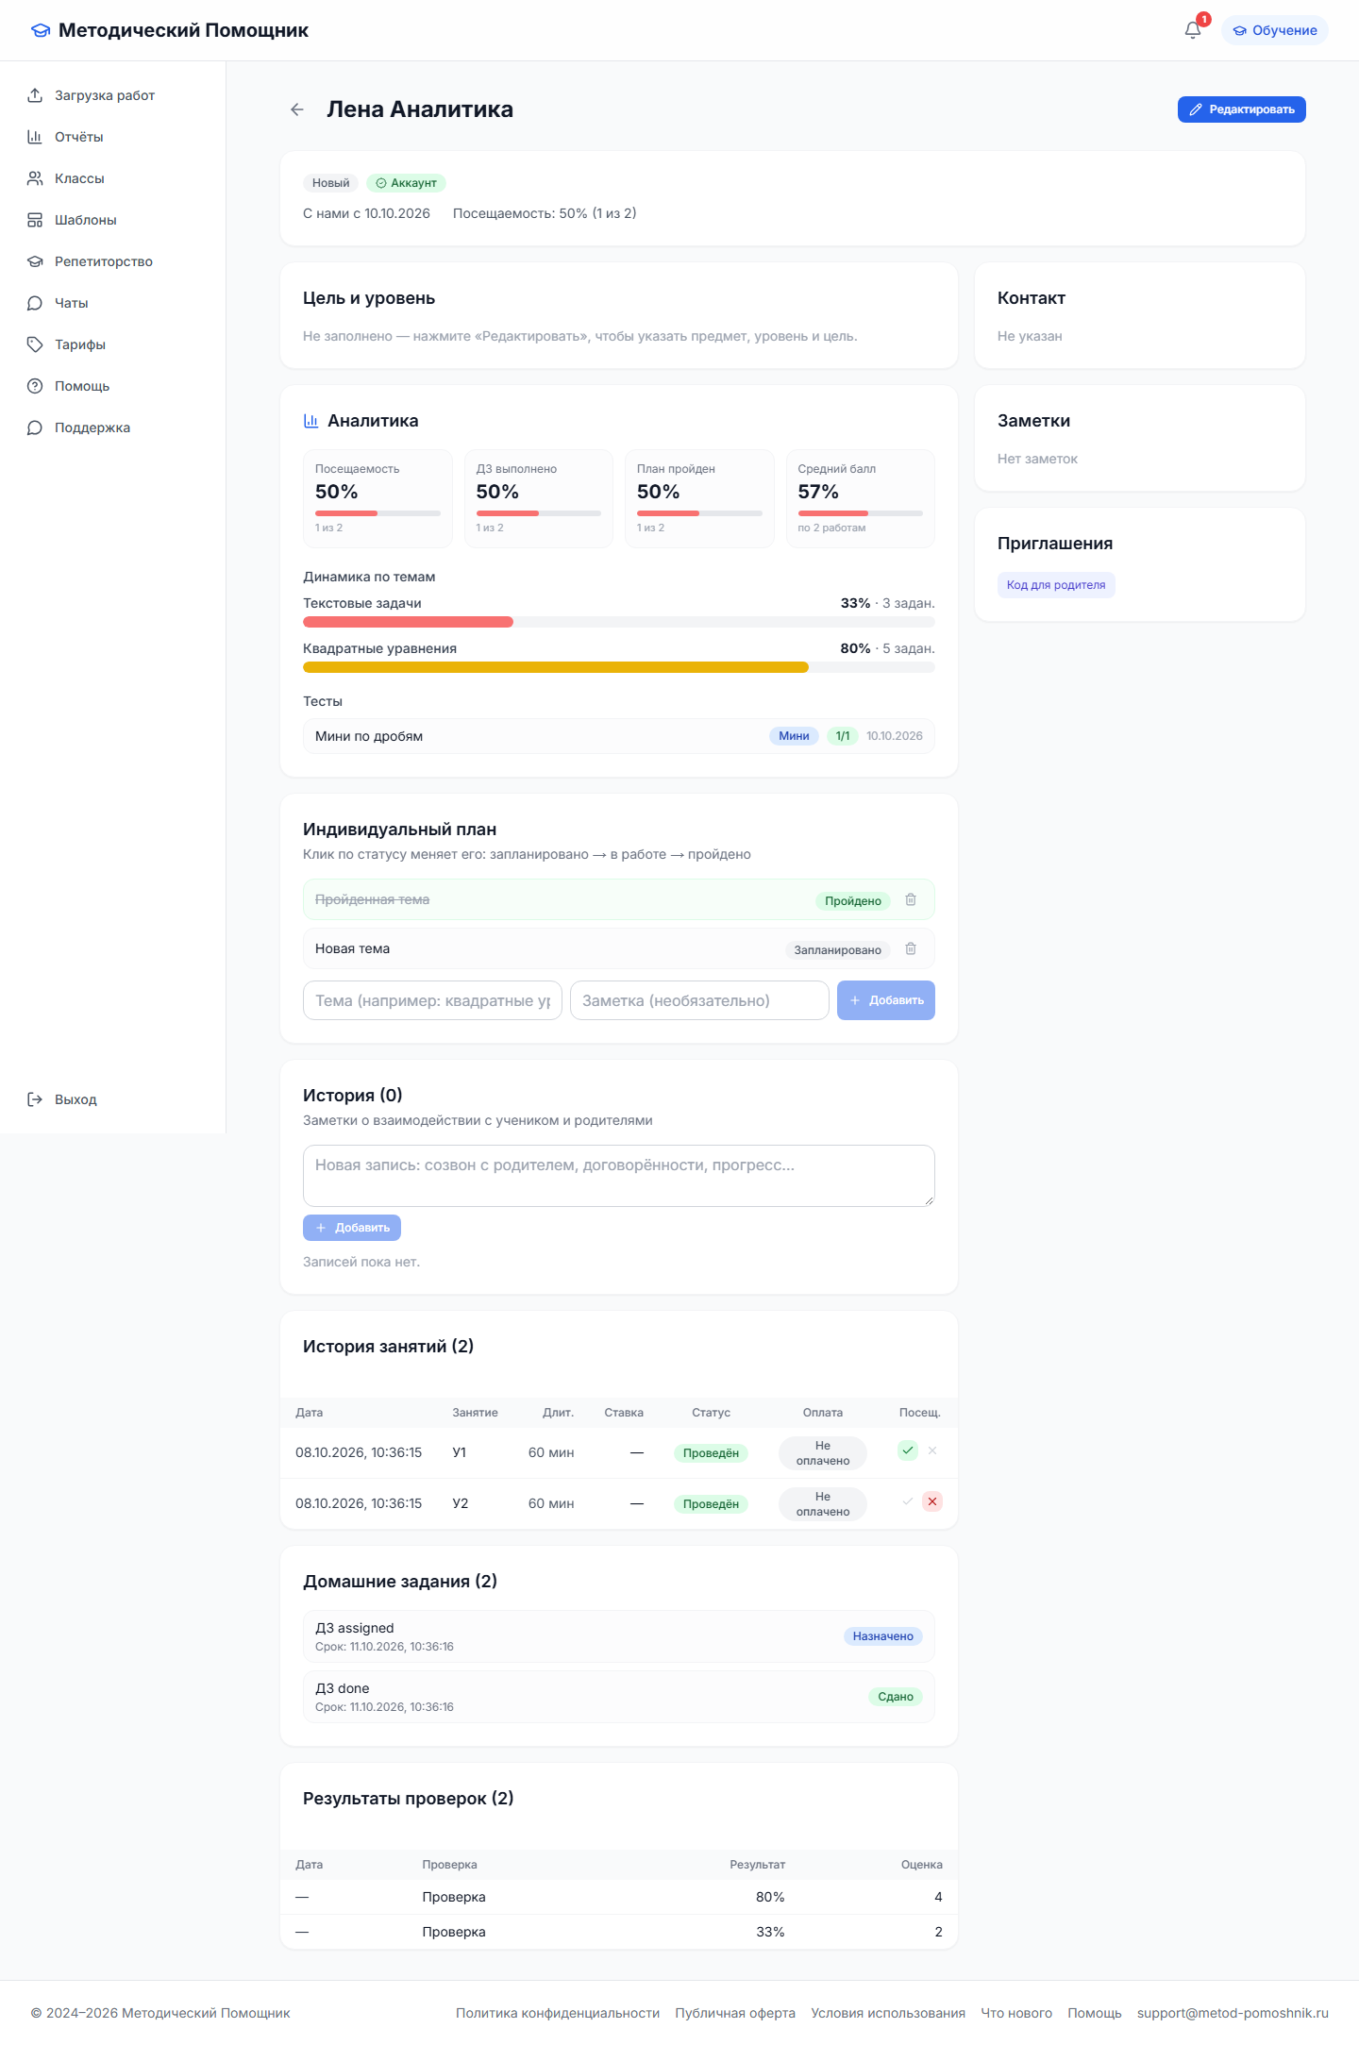The height and width of the screenshot is (2045, 1359).
Task: Mark lesson У1 as attended with checkmark
Action: click(908, 1450)
